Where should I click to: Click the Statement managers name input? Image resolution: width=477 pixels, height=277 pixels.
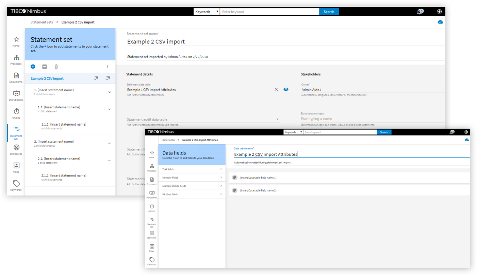[x=373, y=119]
